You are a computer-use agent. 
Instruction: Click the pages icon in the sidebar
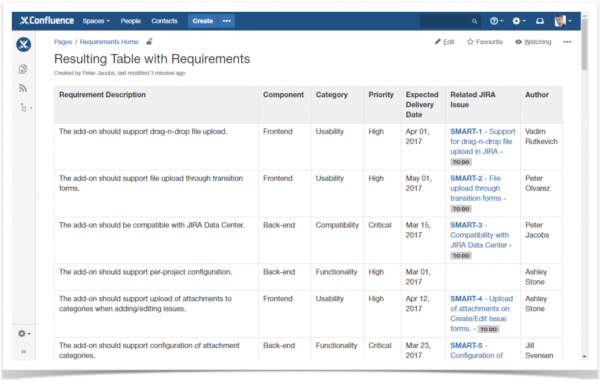tap(22, 69)
